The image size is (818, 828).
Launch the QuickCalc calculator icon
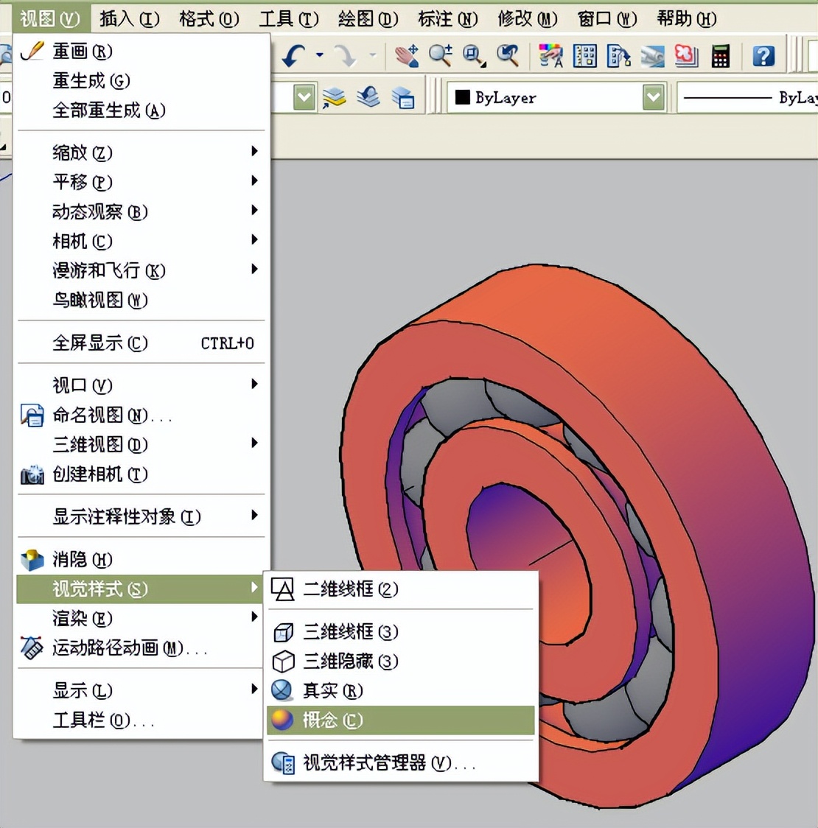721,56
